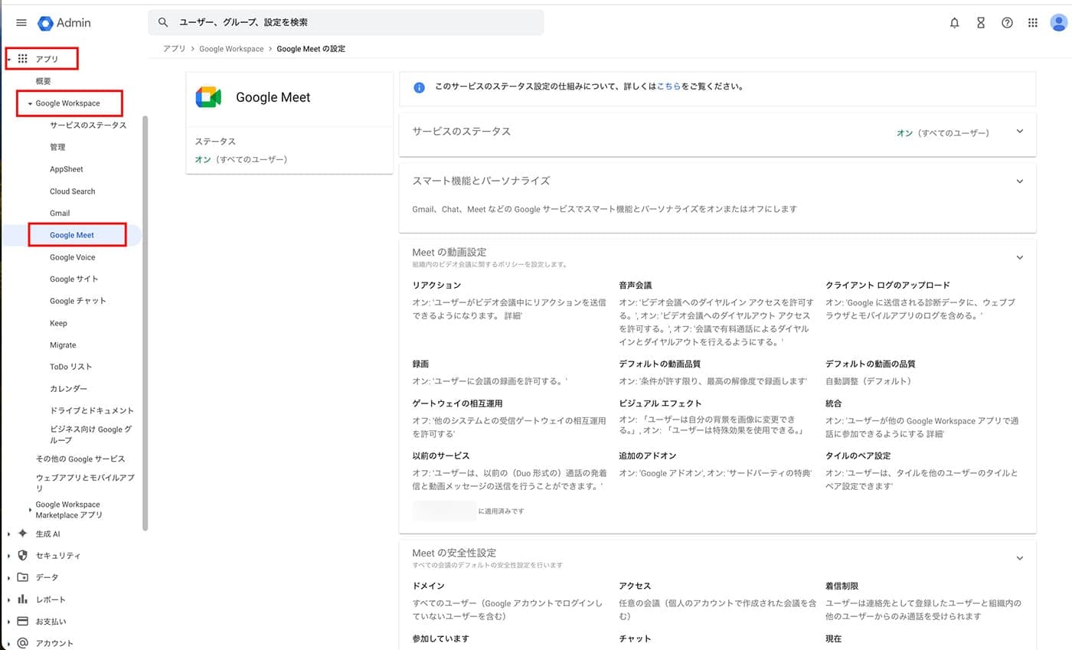Select Migrate in the sidebar
The height and width of the screenshot is (650, 1072).
point(63,345)
